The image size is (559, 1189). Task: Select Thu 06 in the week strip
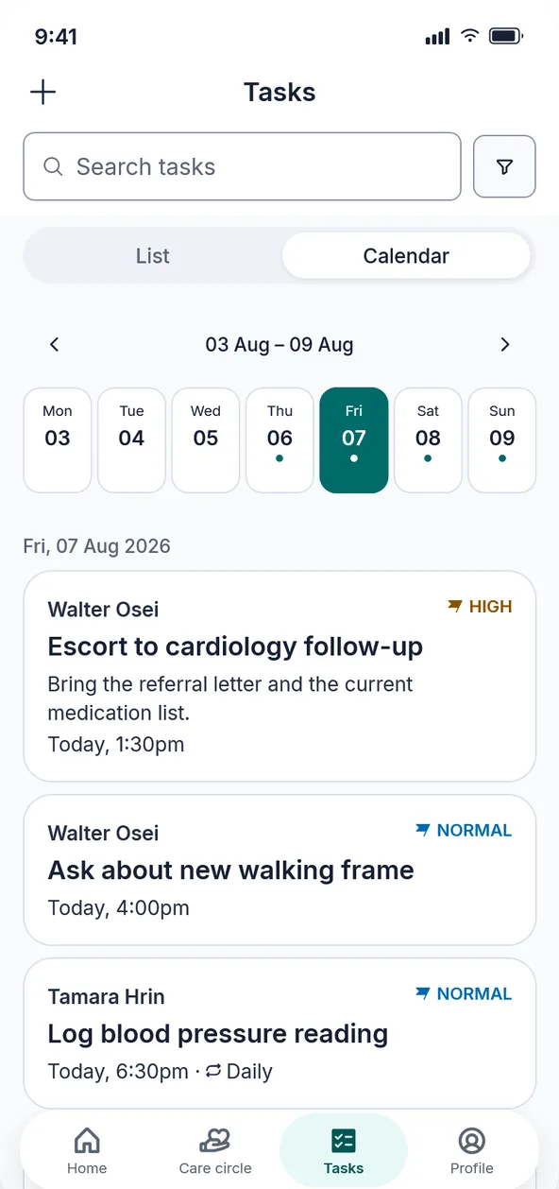pyautogui.click(x=279, y=440)
